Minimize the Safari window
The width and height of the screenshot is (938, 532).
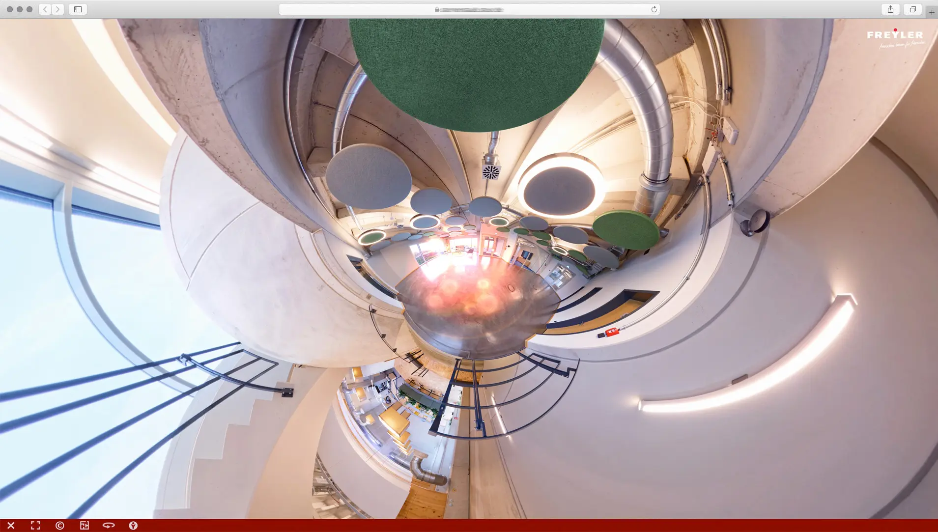[20, 9]
